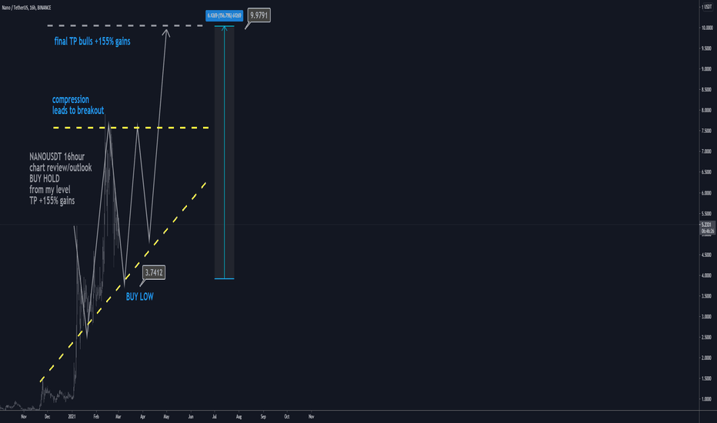Viewport: 717px width, 423px height.
Task: Click the 'final TP bulls +155% gains' text
Action: pyautogui.click(x=92, y=42)
